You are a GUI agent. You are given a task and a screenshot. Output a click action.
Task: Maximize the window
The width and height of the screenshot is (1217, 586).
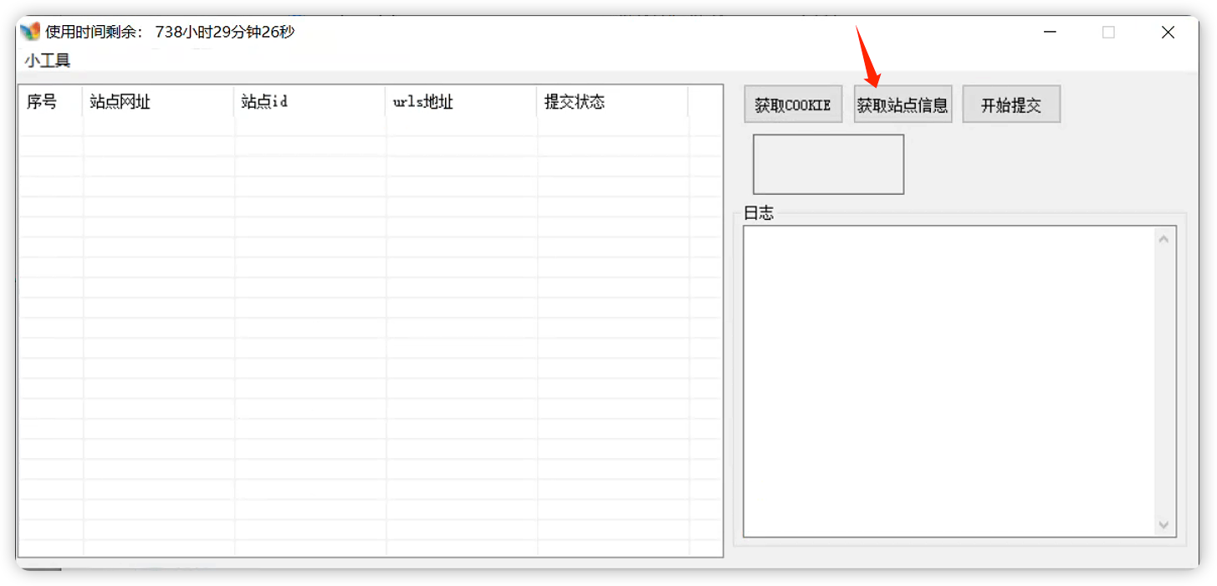point(1108,32)
